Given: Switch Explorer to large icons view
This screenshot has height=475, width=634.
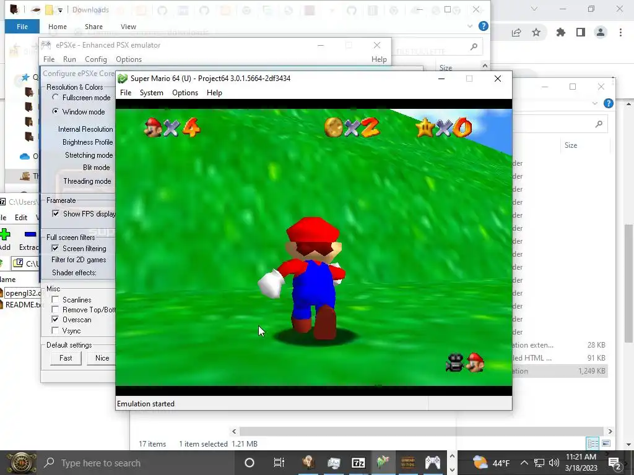Looking at the screenshot, I should (x=606, y=443).
